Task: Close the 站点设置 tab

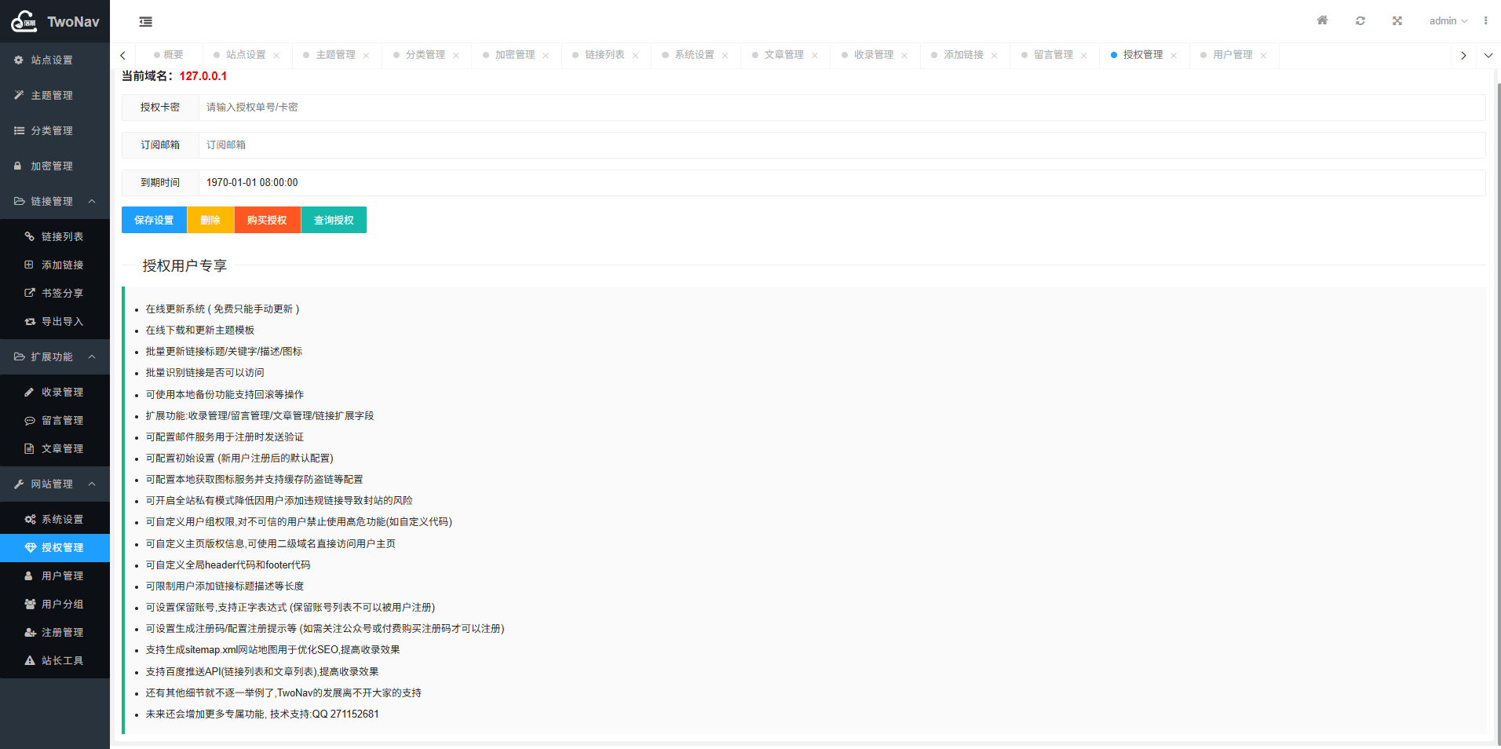Action: coord(276,56)
